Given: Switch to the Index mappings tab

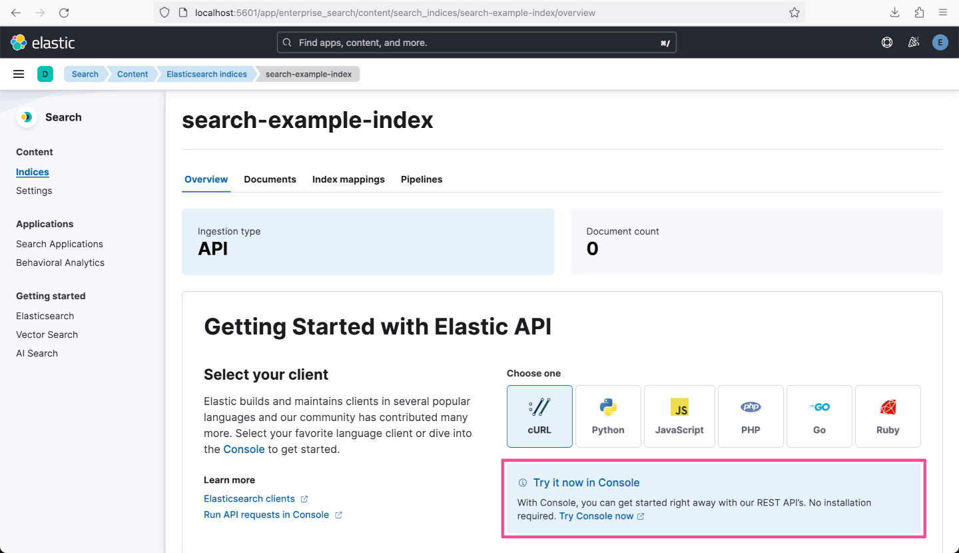Looking at the screenshot, I should [348, 179].
